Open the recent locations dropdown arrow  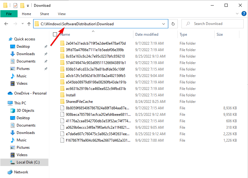pos(22,24)
